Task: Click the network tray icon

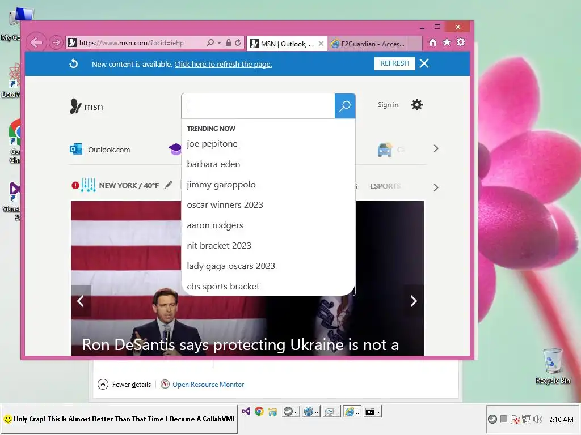Action: [x=526, y=419]
